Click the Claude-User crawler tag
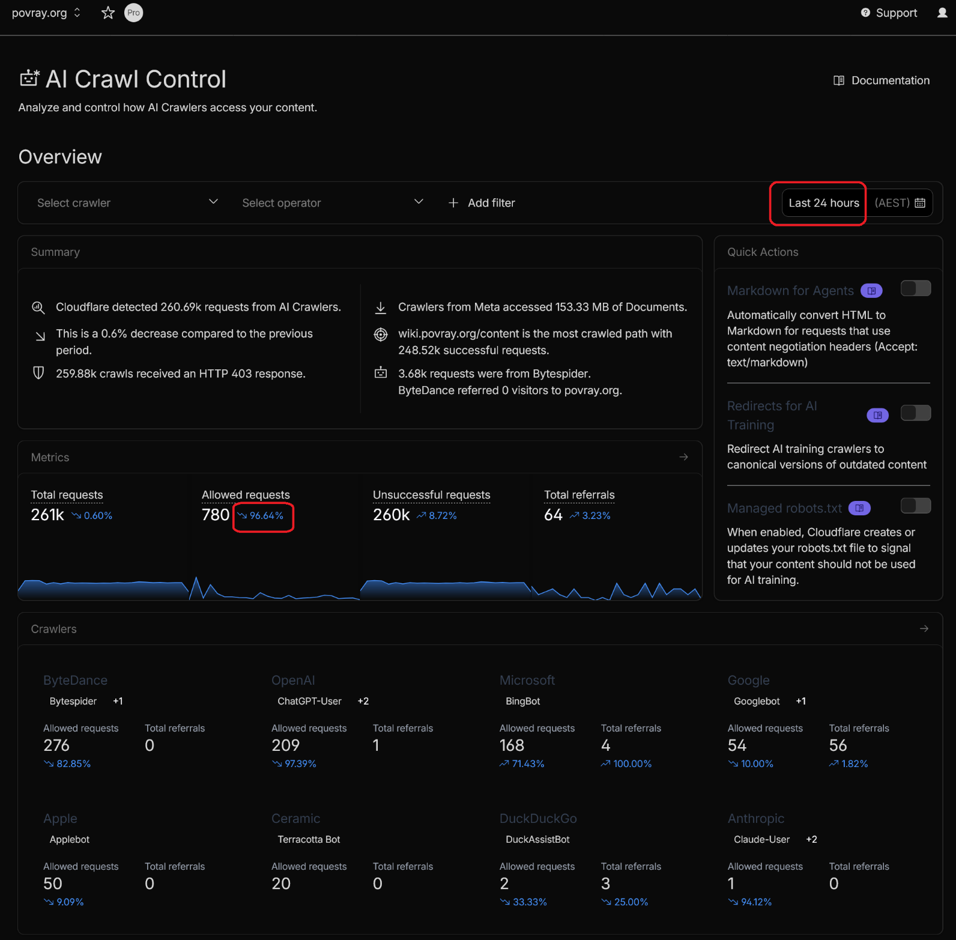This screenshot has width=956, height=940. point(761,840)
